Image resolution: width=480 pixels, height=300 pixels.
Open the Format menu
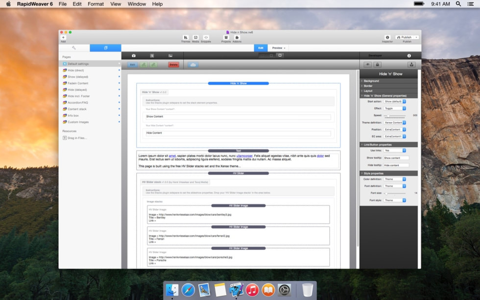tap(96, 4)
